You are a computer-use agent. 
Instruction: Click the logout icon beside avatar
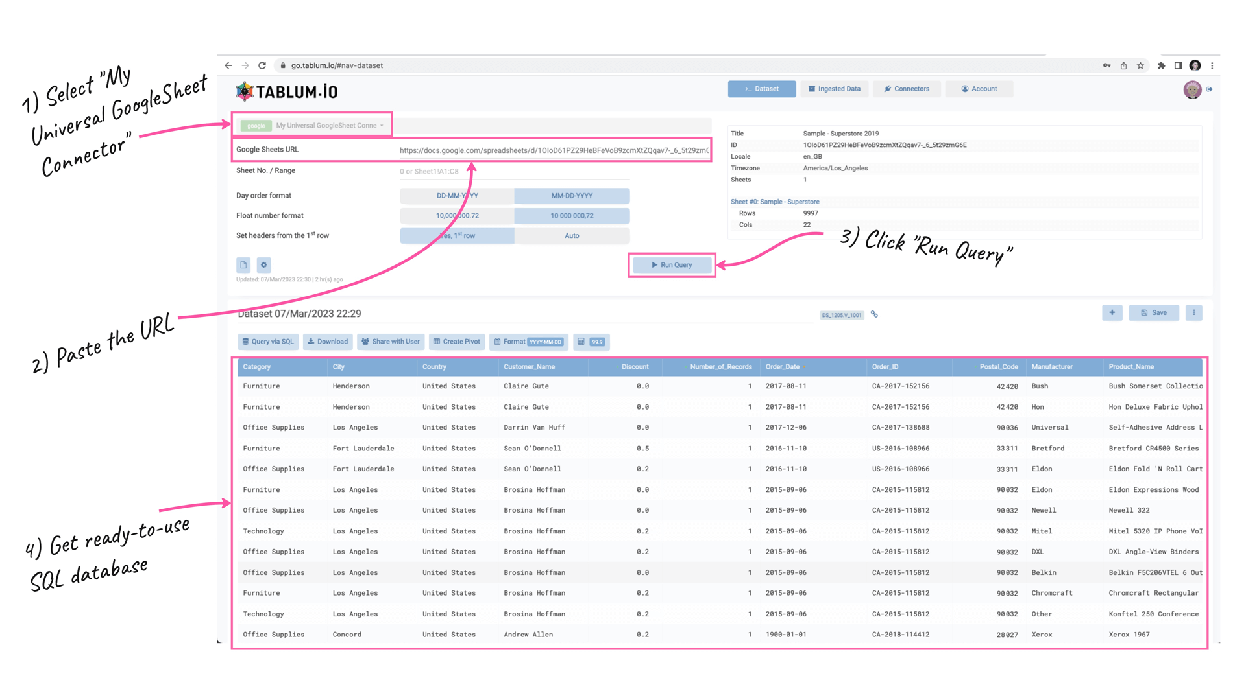(1210, 89)
